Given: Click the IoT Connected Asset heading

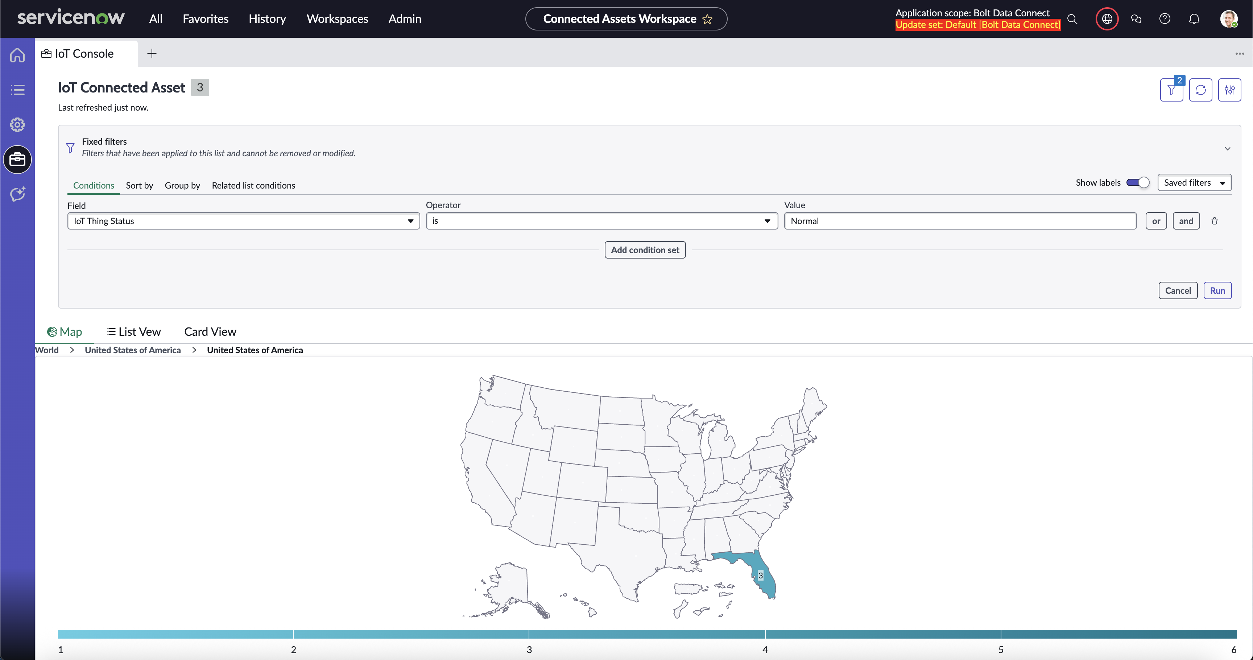Looking at the screenshot, I should coord(121,87).
